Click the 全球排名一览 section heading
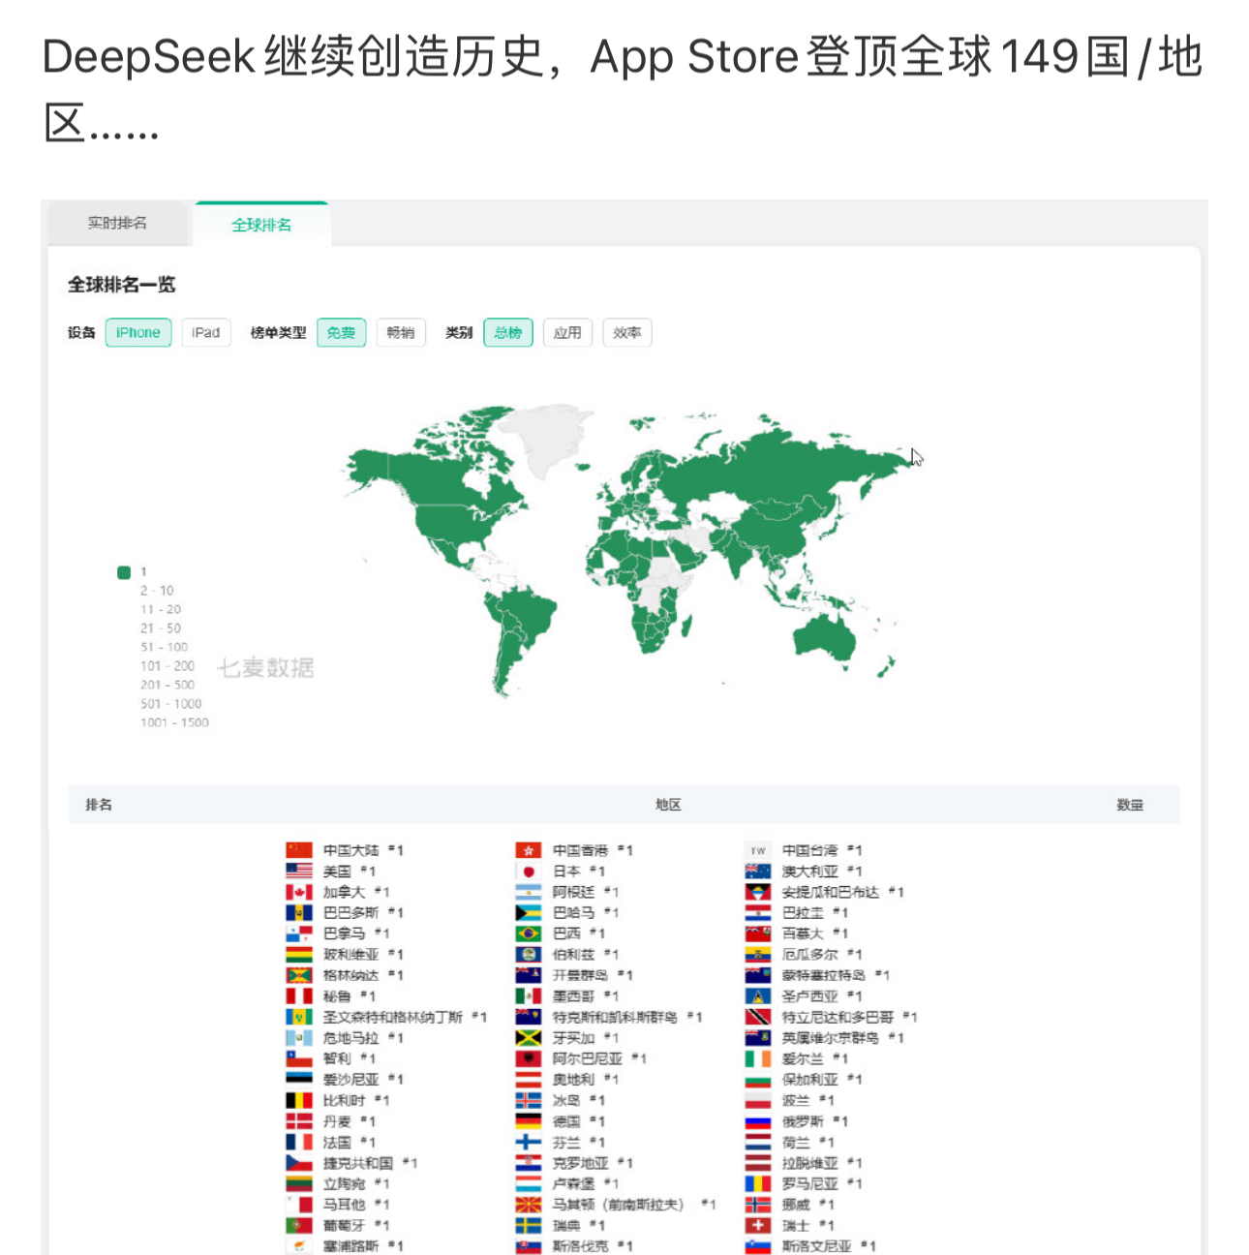This screenshot has width=1249, height=1255. pyautogui.click(x=122, y=285)
